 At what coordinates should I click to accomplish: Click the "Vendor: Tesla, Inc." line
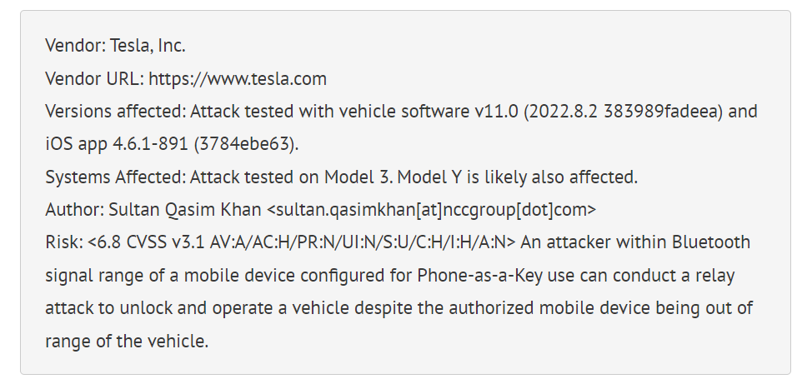(115, 47)
